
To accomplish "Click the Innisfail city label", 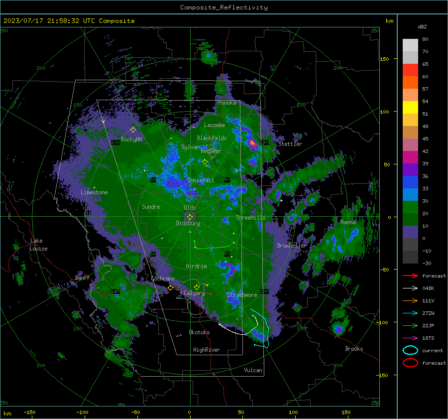I will (201, 180).
